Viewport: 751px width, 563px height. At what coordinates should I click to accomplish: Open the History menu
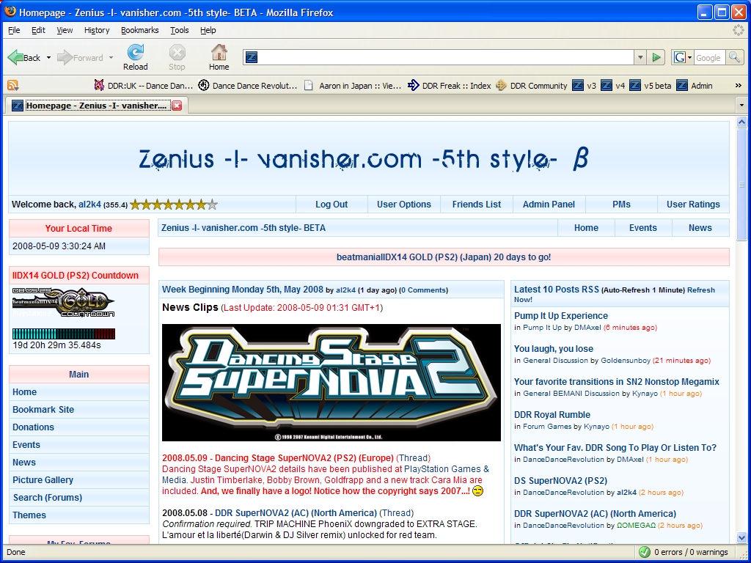click(x=97, y=30)
